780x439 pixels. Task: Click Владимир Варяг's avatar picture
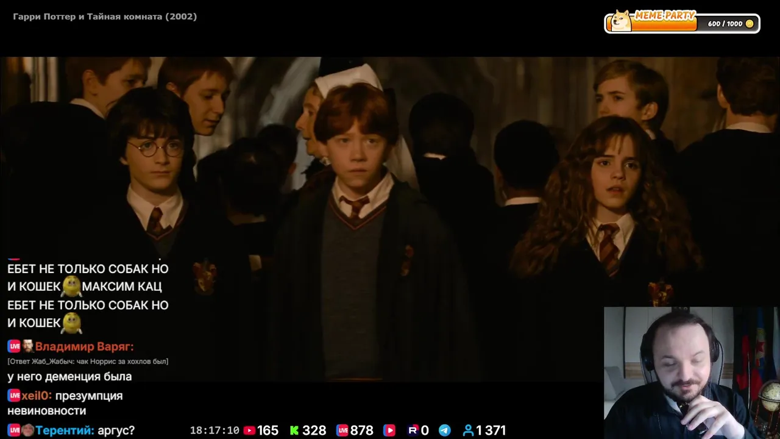click(x=28, y=346)
